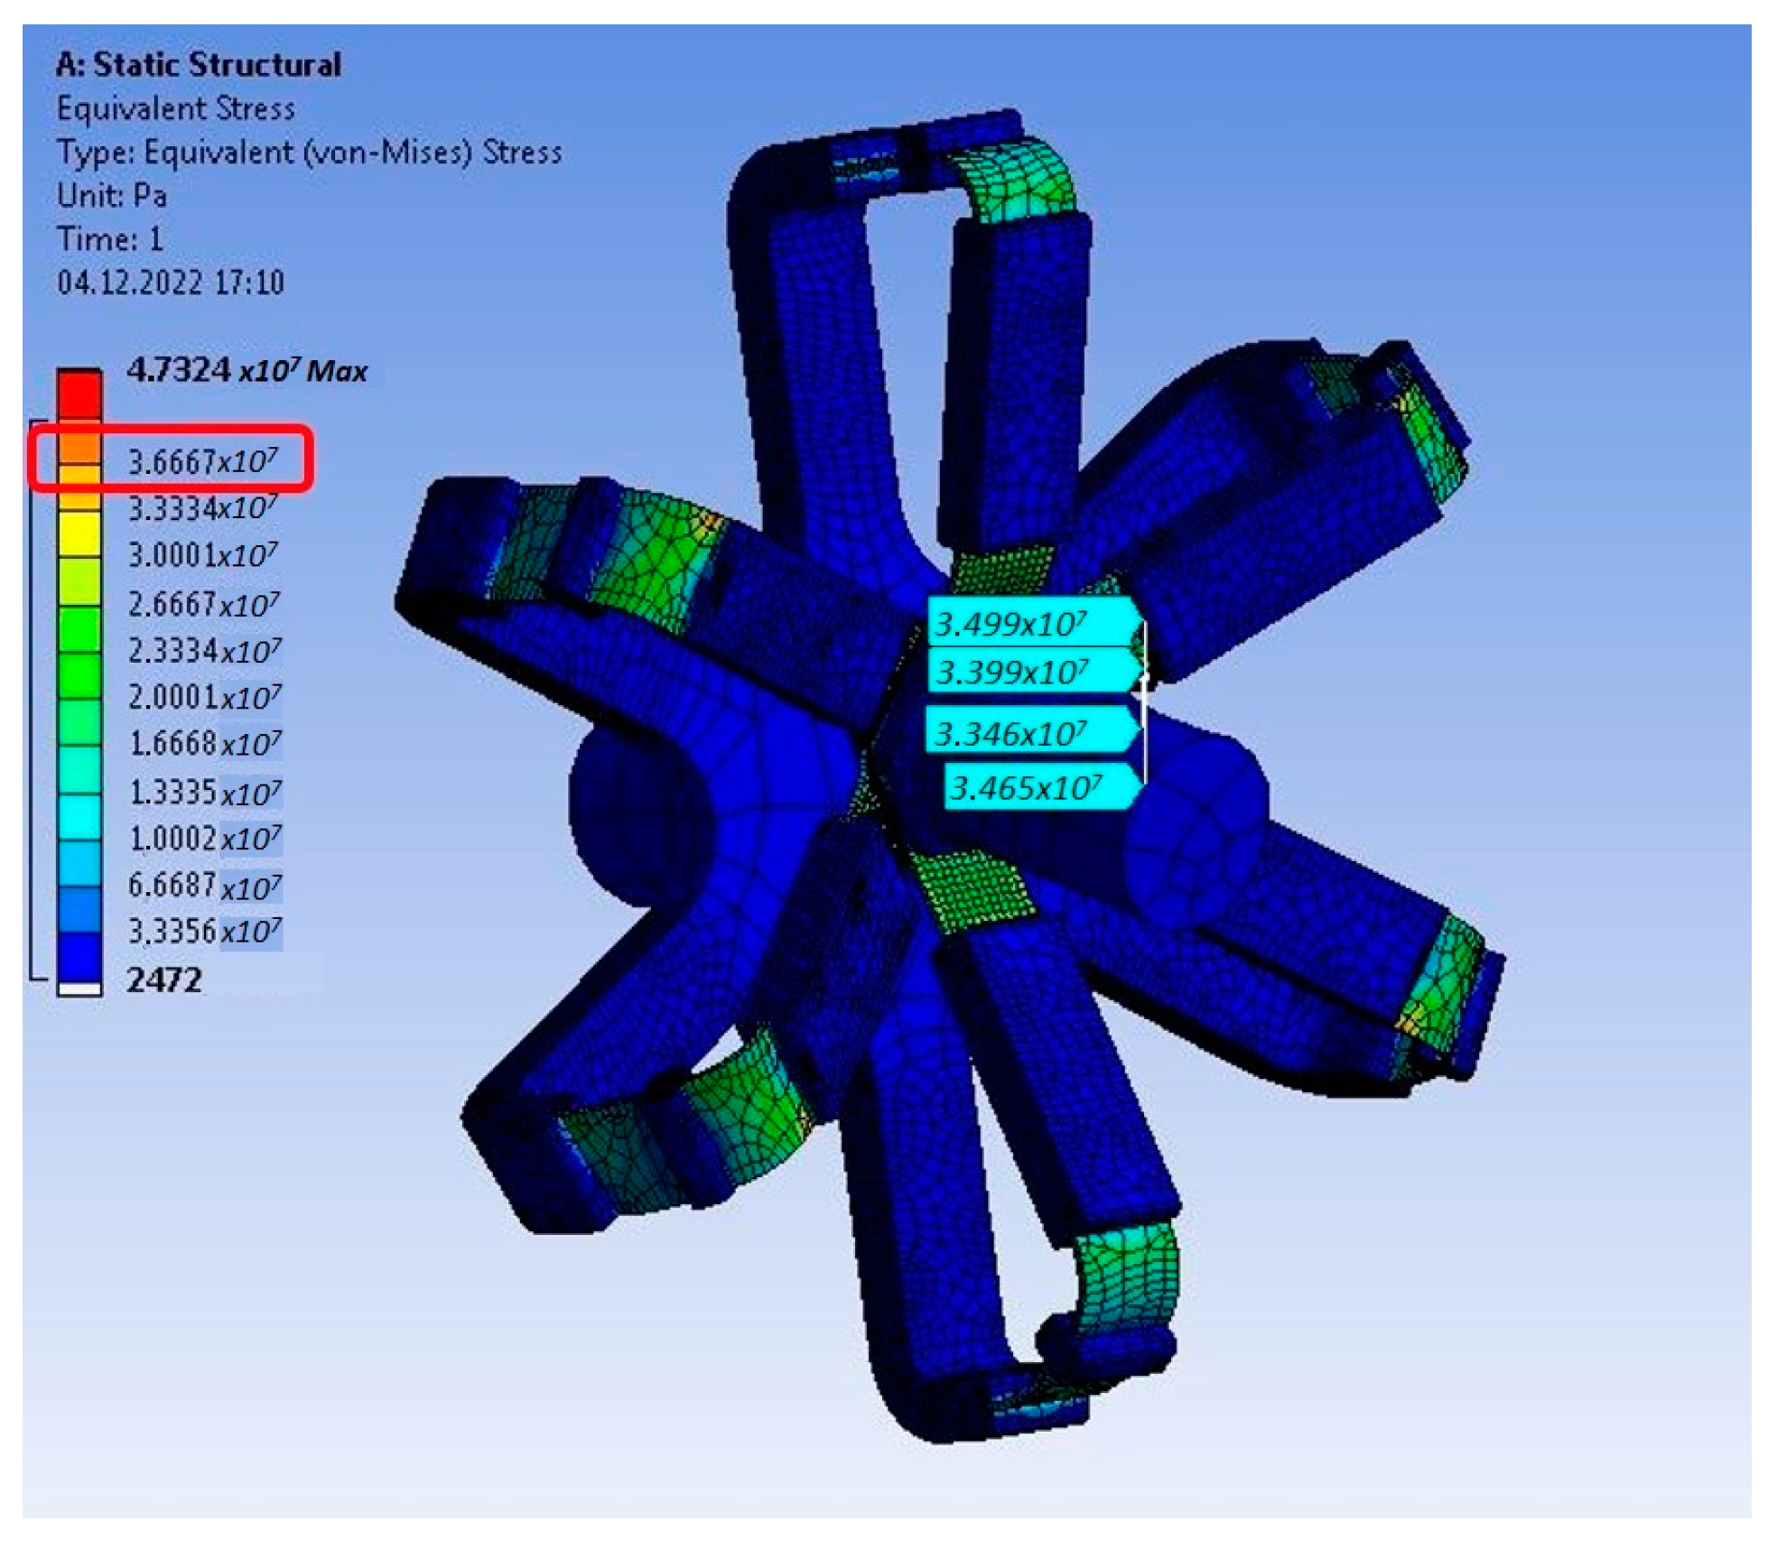Click the dark blue legend band above 2472
This screenshot has height=1541, width=1777.
[x=79, y=956]
